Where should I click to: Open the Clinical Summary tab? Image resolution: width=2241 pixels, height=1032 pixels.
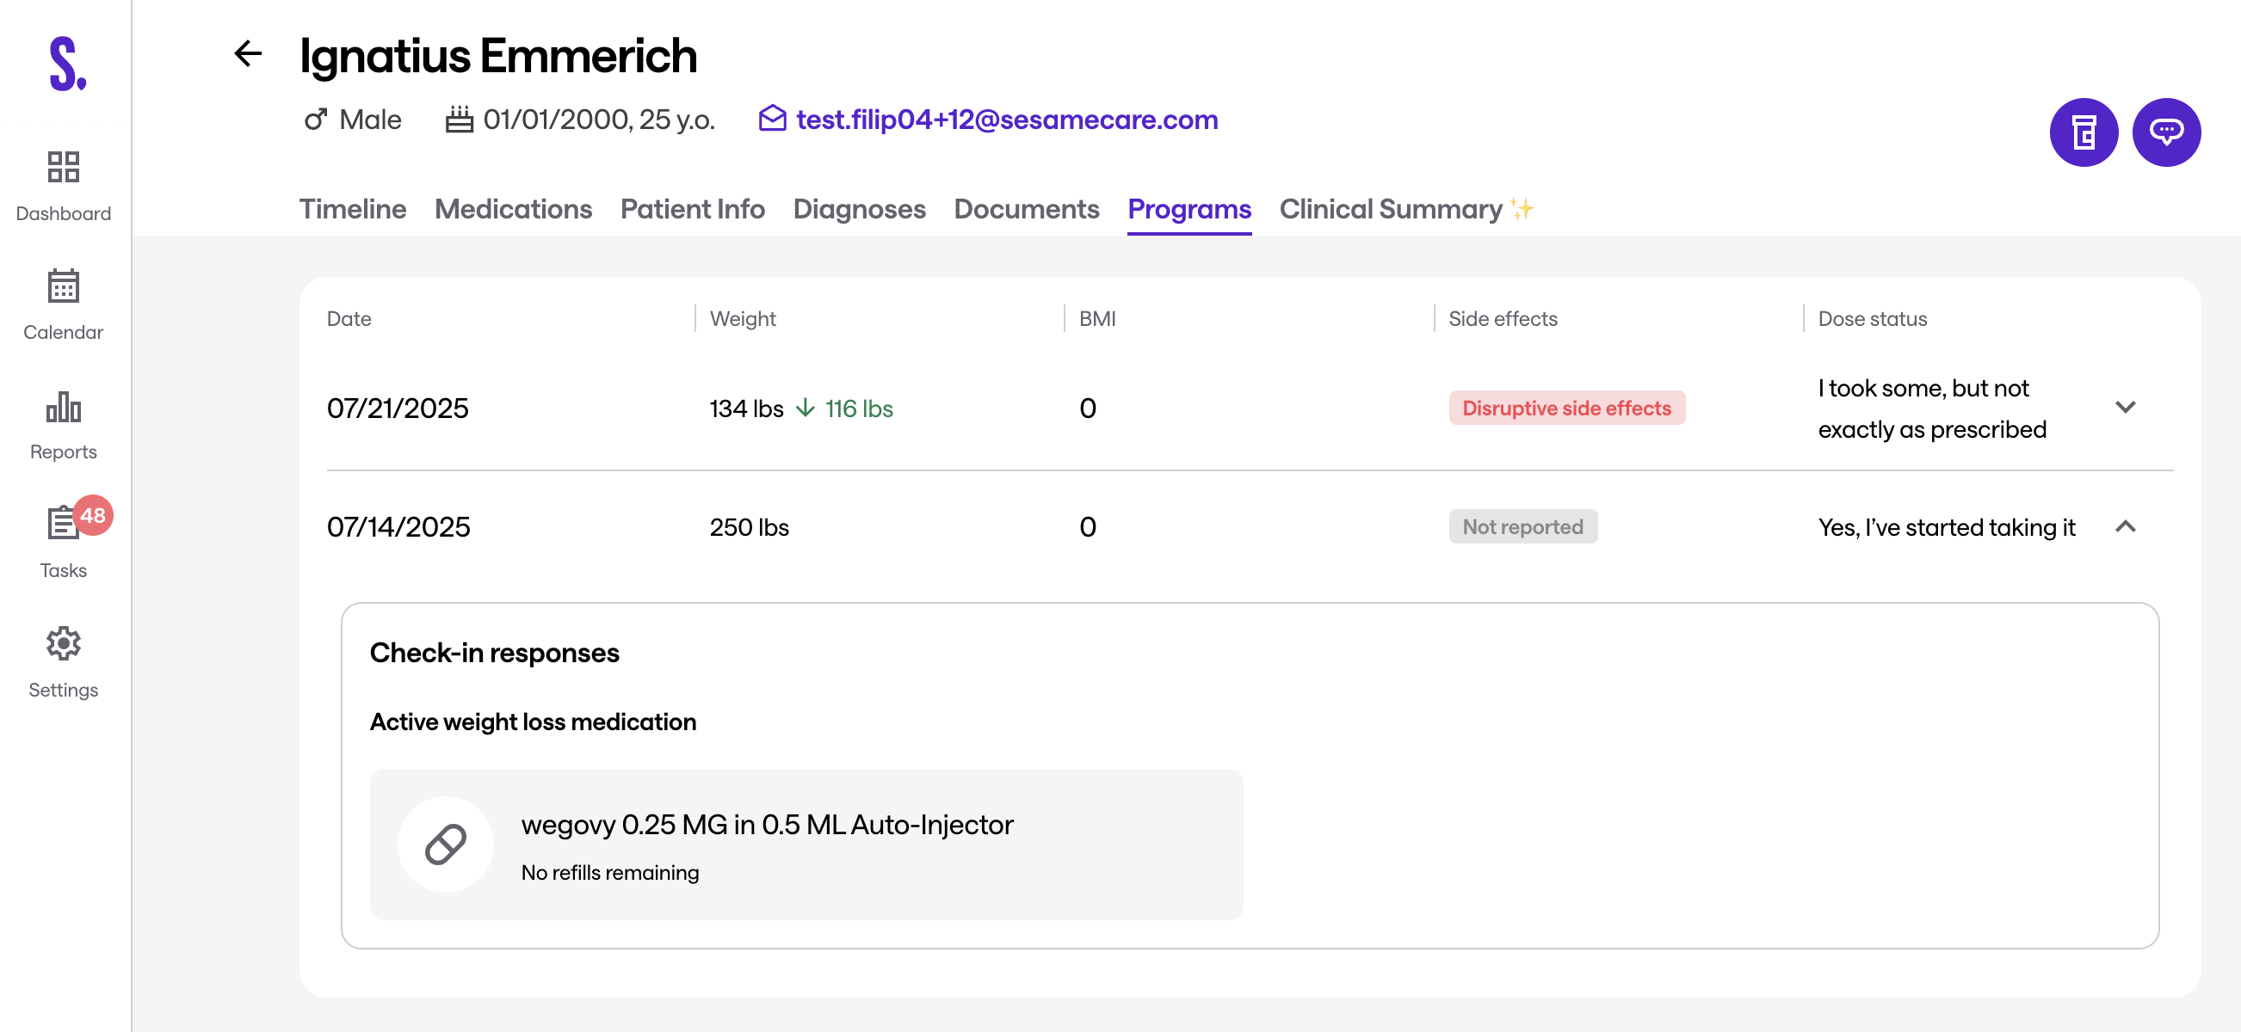click(1390, 210)
